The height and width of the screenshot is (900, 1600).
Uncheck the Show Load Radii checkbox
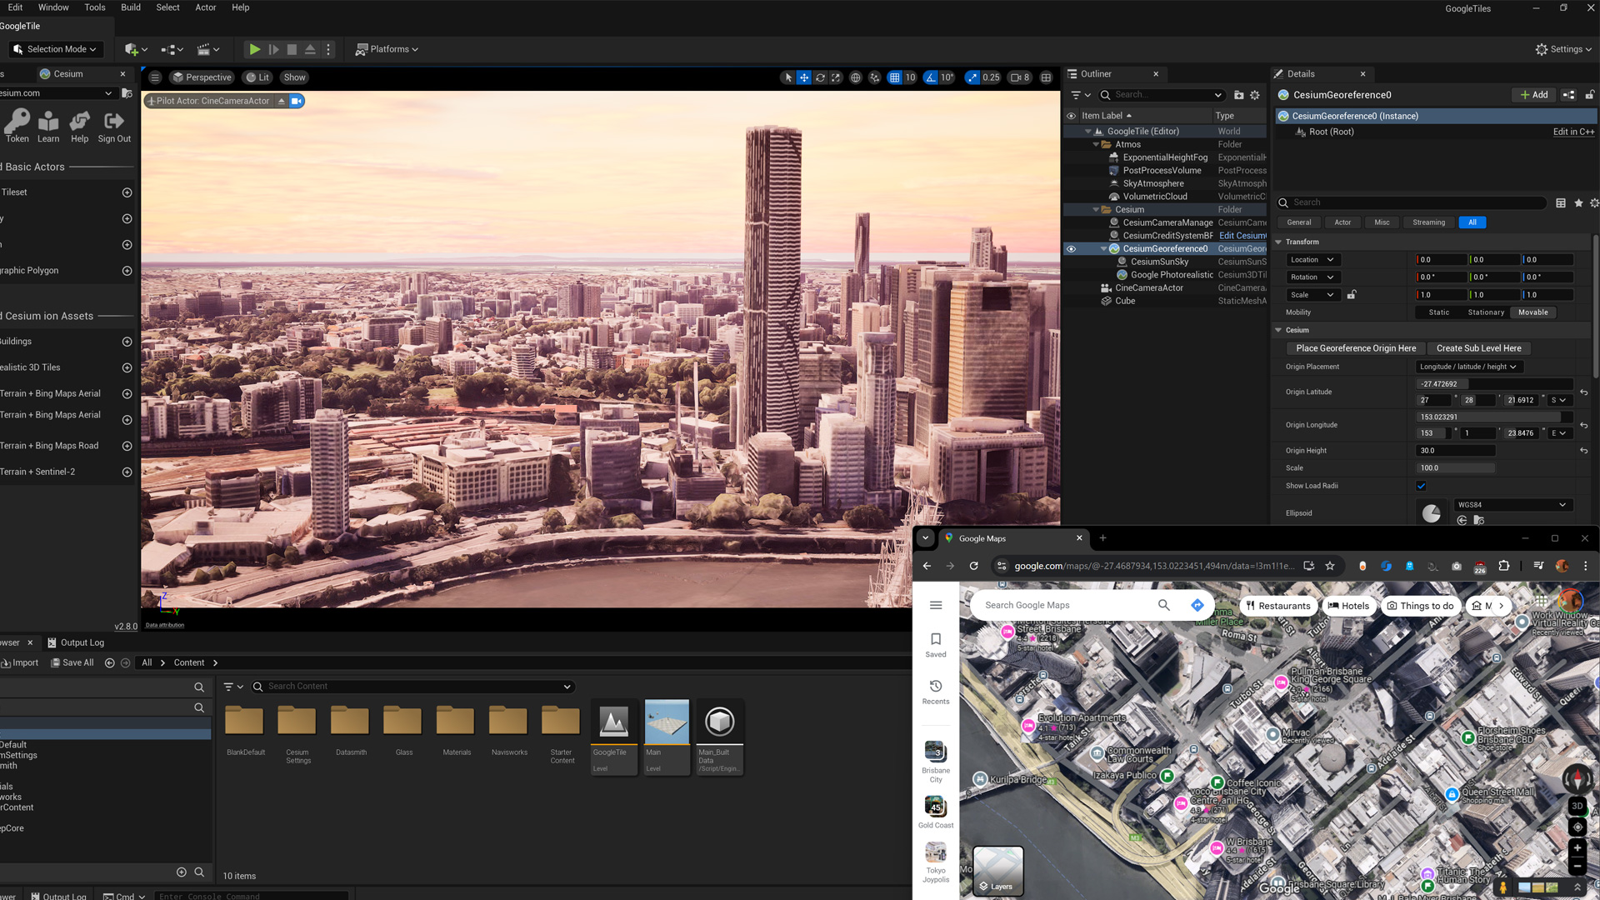click(x=1421, y=486)
